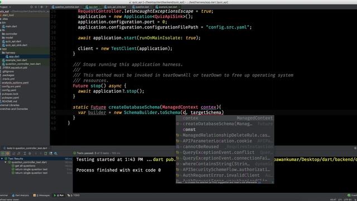Open the harness folder in project tree
357x201 pixels.
tap(10, 52)
